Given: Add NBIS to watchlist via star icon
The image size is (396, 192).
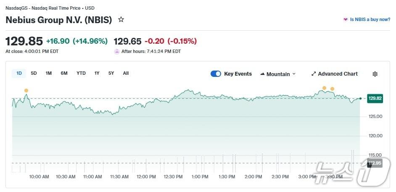Looking at the screenshot, I should [x=121, y=19].
